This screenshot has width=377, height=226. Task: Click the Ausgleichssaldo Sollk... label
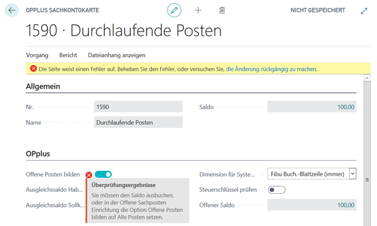coord(55,205)
